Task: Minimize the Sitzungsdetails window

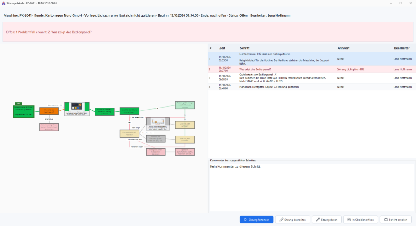Action: (x=391, y=3)
